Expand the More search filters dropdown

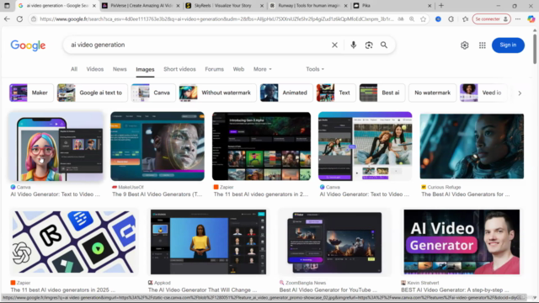click(x=263, y=69)
